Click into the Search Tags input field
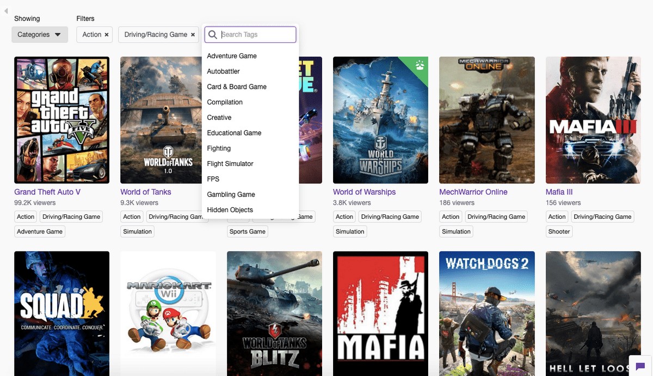The width and height of the screenshot is (653, 376). (256, 34)
